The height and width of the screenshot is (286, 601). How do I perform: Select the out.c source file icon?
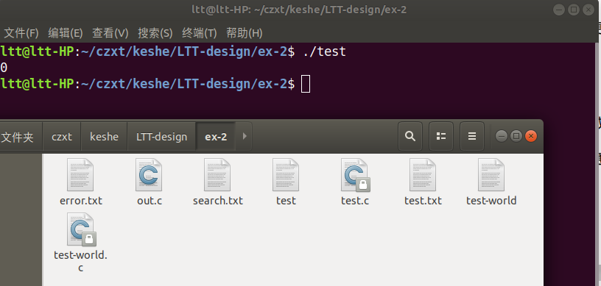pos(149,175)
